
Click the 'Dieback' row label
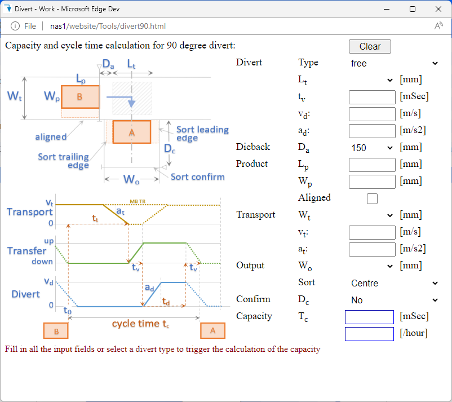(253, 147)
